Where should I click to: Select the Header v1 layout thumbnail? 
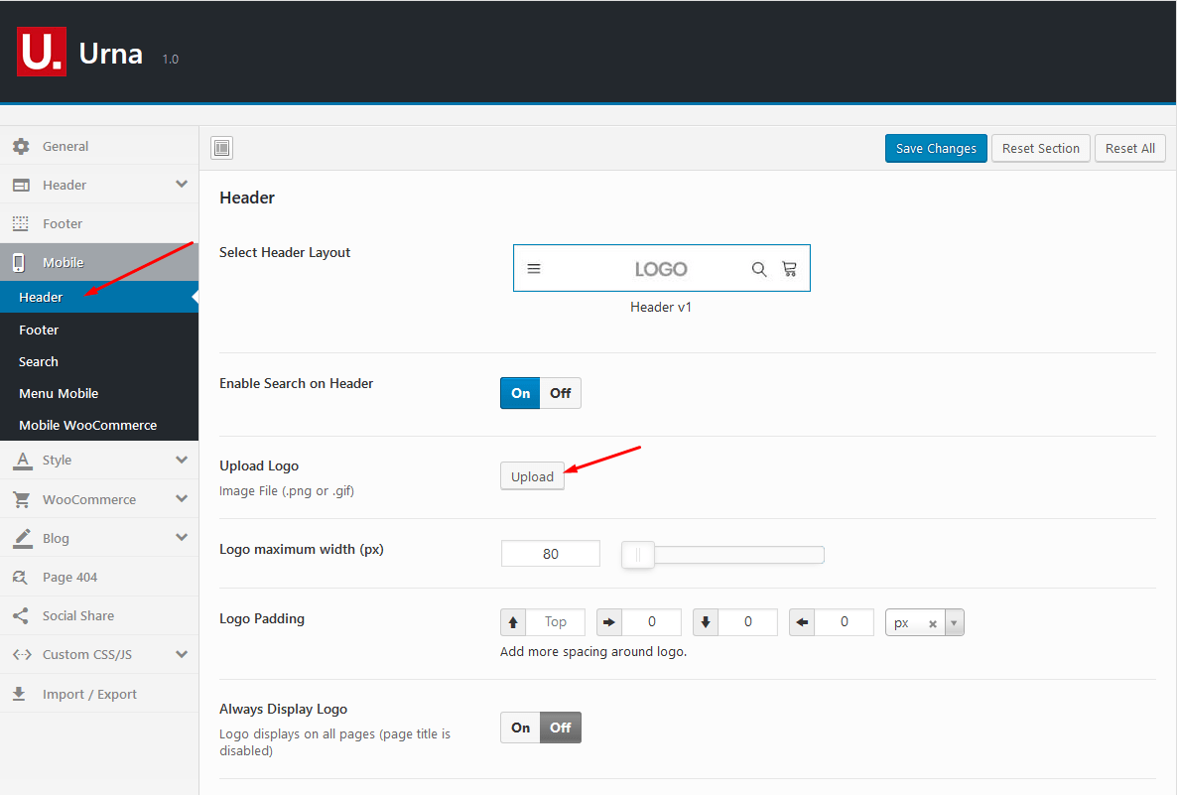(x=661, y=268)
